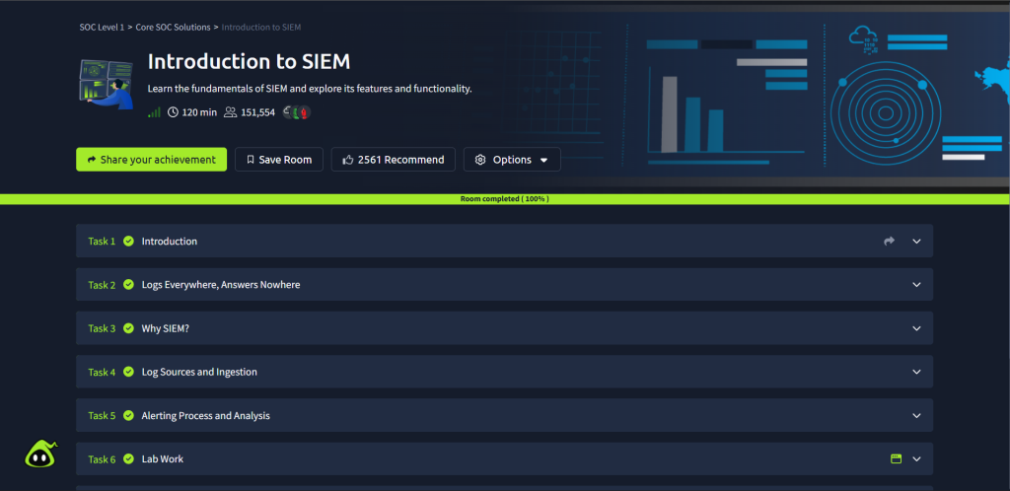Image resolution: width=1010 pixels, height=491 pixels.
Task: Click the Task 5 green completion checkmark
Action: [128, 416]
